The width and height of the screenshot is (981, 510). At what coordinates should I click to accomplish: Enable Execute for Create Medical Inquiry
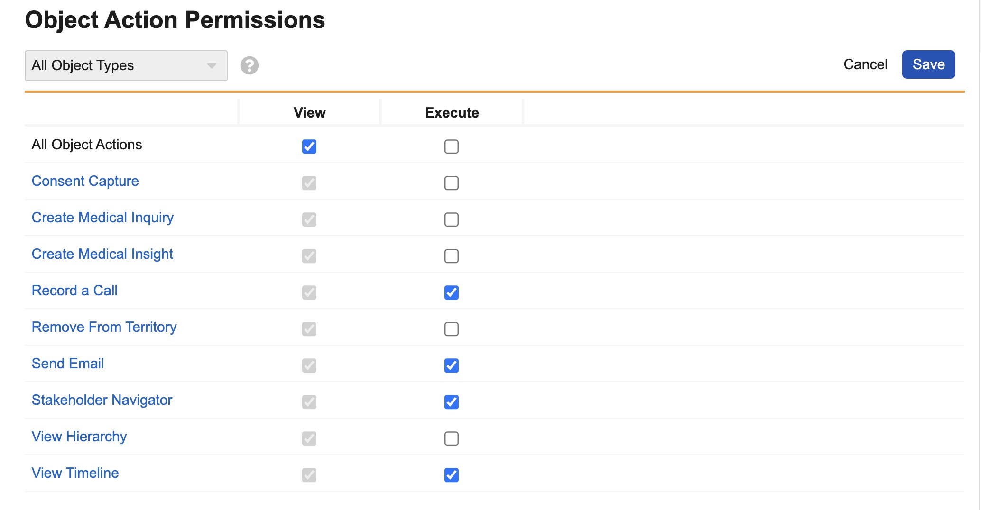coord(452,219)
